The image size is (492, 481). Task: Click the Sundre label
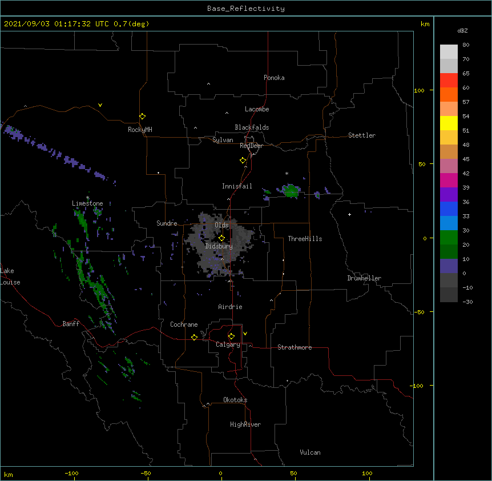[x=167, y=223]
